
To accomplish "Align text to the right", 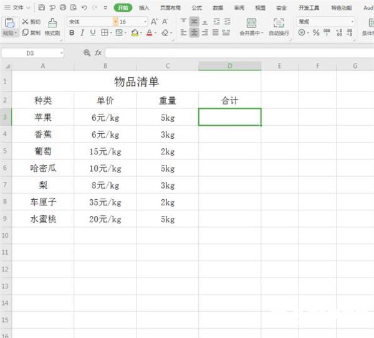I will [x=204, y=32].
